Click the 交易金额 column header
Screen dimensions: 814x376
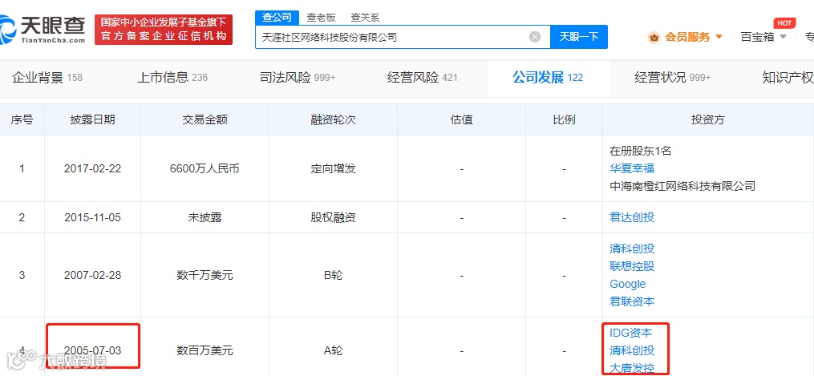(x=205, y=119)
